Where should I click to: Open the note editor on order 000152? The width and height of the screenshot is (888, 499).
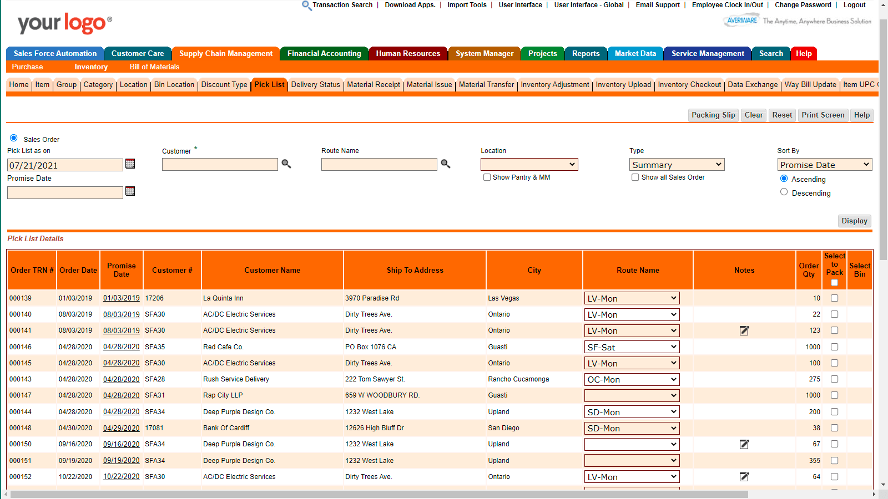click(744, 476)
